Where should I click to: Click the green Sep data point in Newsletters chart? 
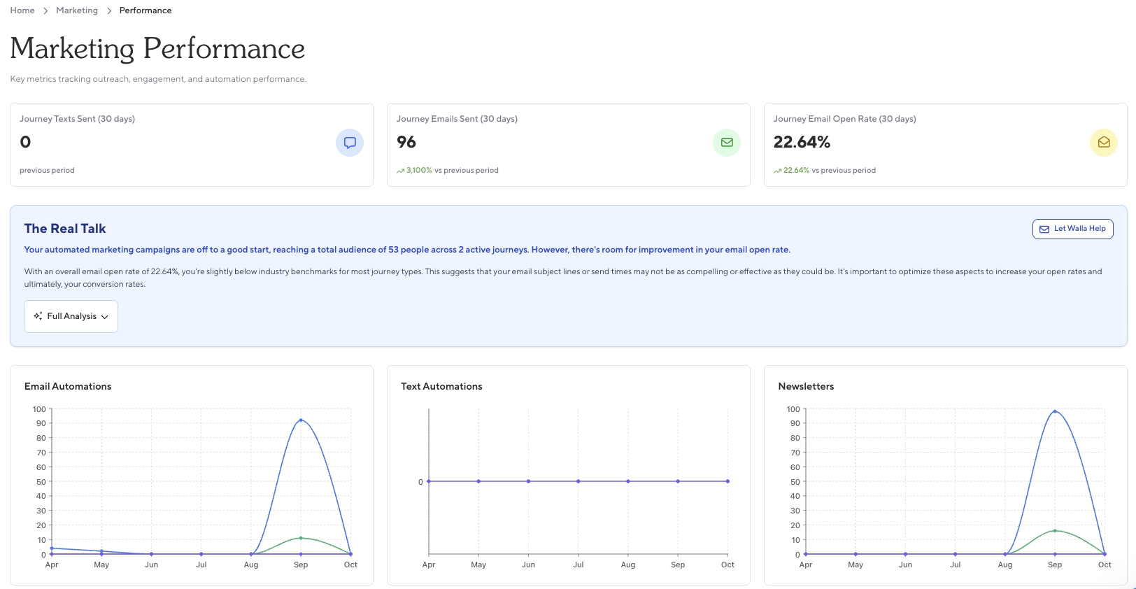click(x=1055, y=531)
